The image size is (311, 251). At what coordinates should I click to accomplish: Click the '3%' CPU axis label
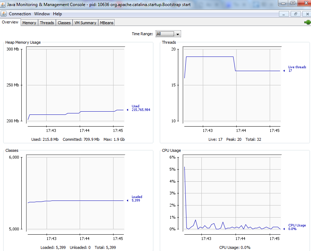pos(173,193)
